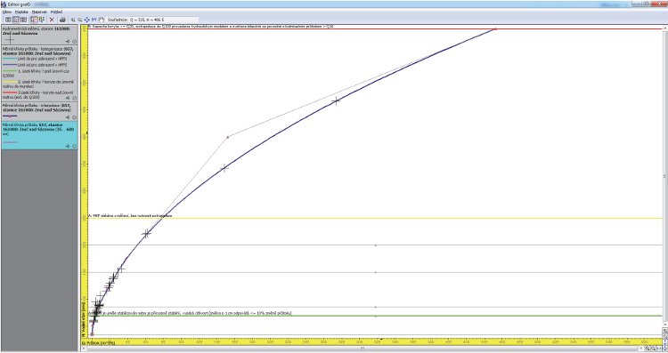Open the Okno menu
The height and width of the screenshot is (353, 668).
(7, 12)
